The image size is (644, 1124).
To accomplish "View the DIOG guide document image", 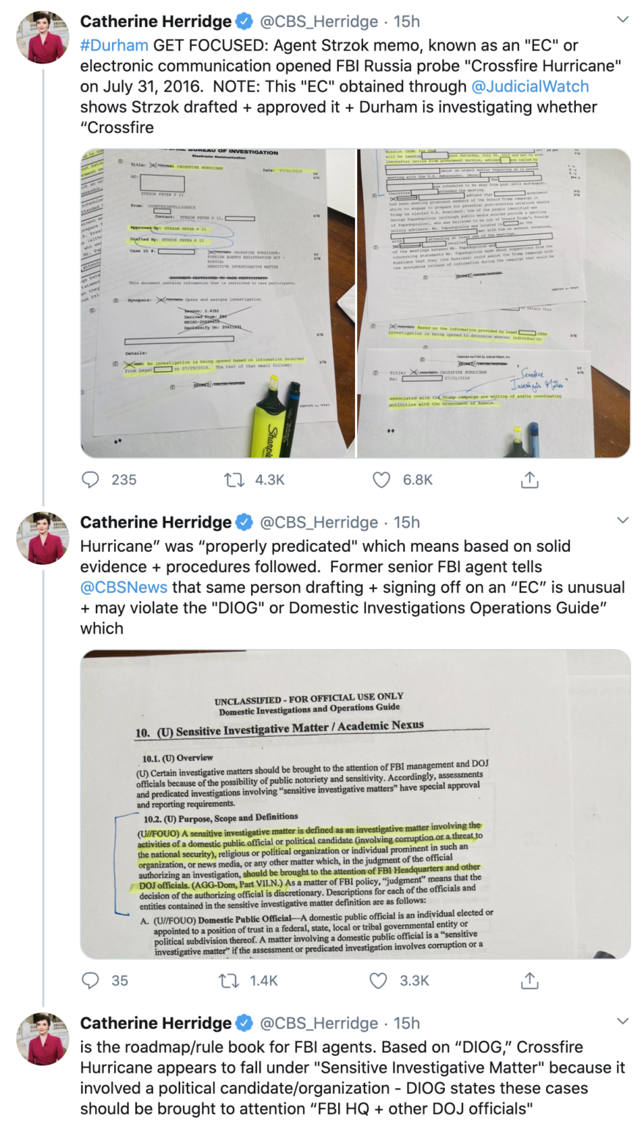I will coord(355,804).
